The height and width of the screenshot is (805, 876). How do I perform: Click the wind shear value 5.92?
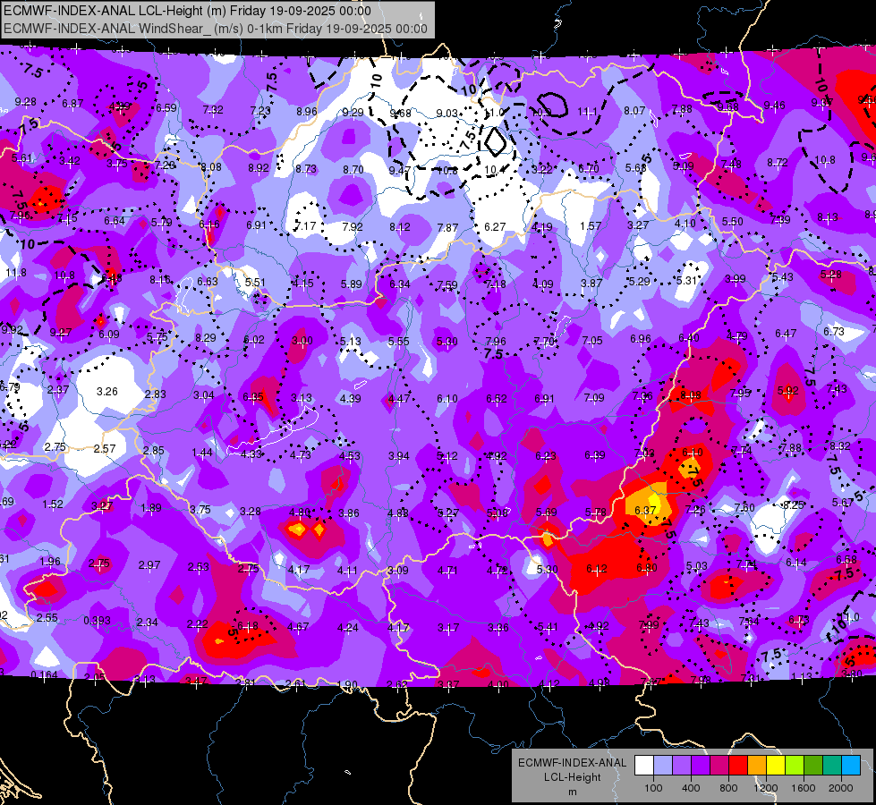[787, 391]
